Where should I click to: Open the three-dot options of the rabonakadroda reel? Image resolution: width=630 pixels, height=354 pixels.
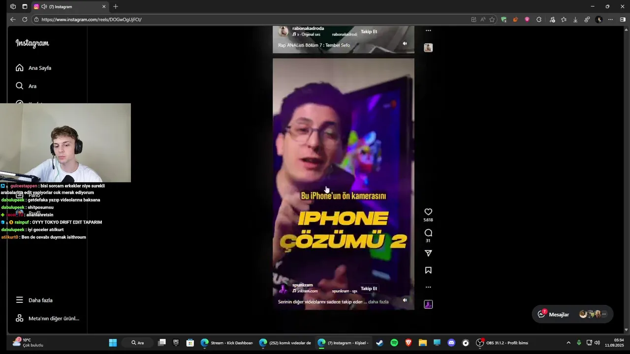428,30
